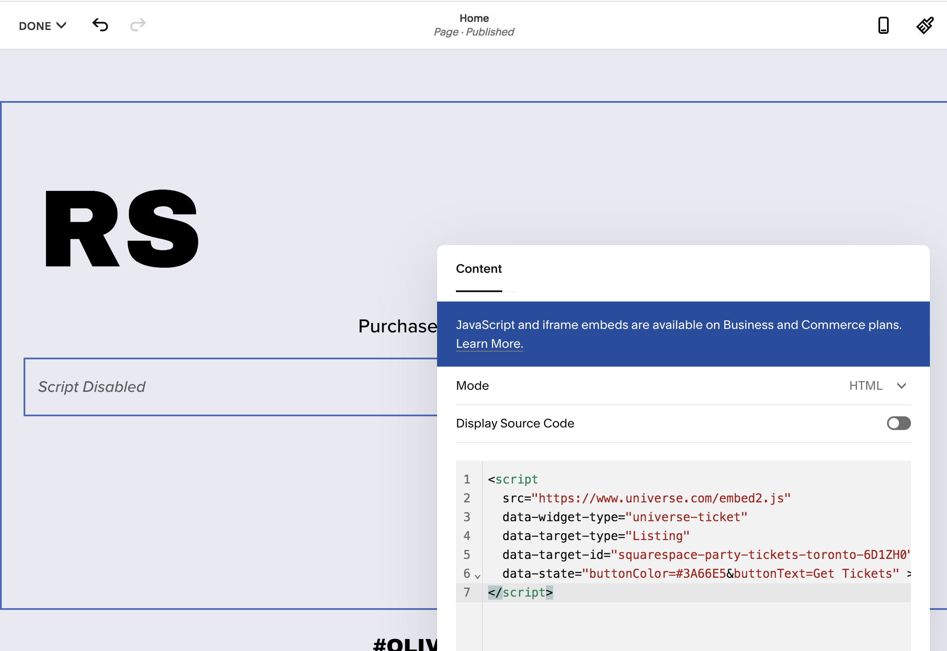Click the large RS heading text

coord(122,229)
